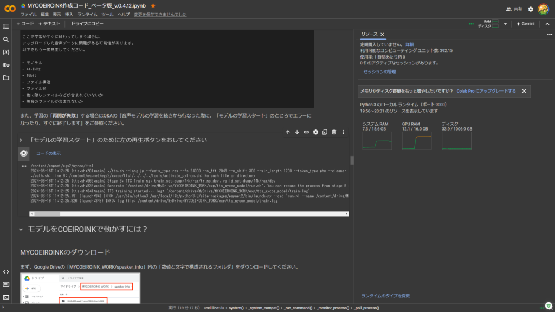Open the ツール menu
Viewport: 555px width, 312px height.
coord(107,15)
